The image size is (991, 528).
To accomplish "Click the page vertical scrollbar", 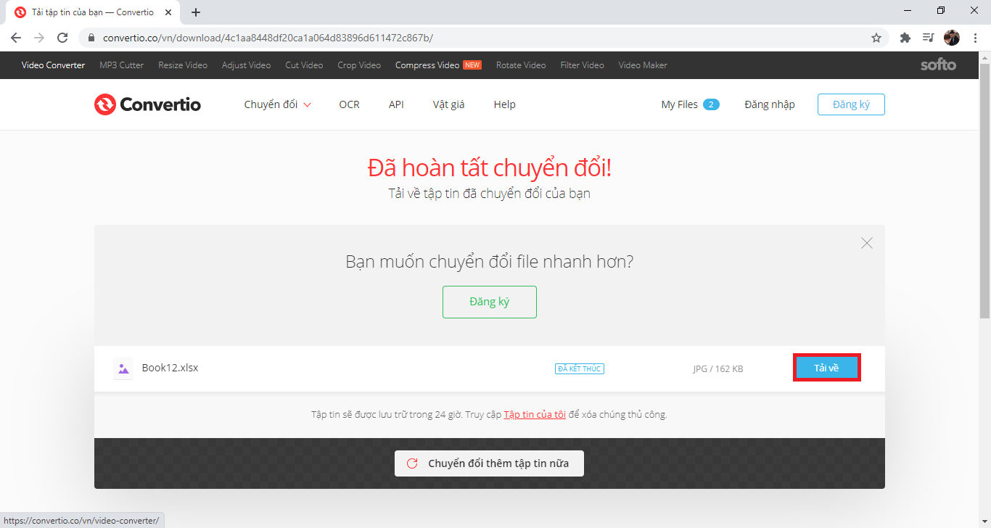I will pyautogui.click(x=984, y=191).
